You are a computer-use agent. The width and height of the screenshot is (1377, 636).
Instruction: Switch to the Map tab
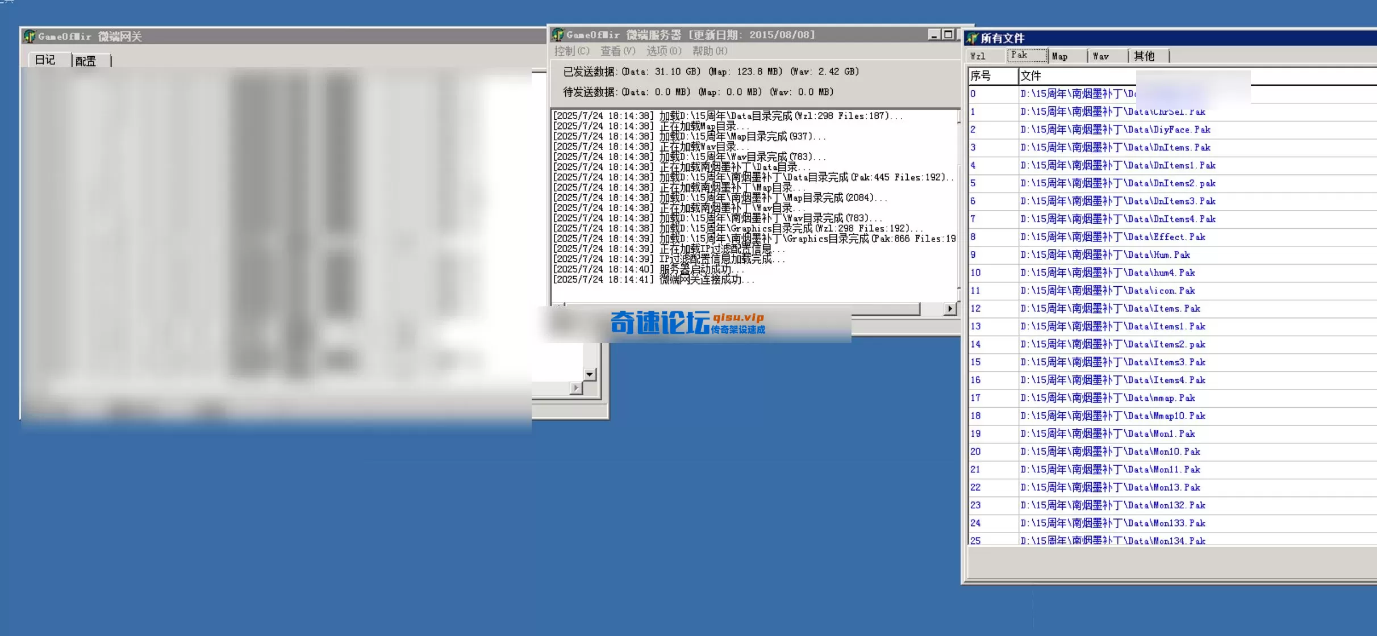(x=1061, y=56)
